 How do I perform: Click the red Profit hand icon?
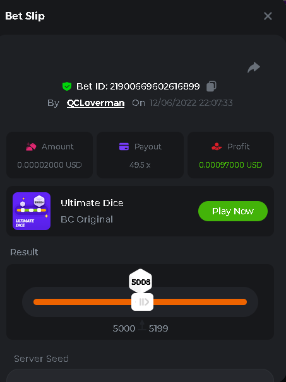[217, 147]
